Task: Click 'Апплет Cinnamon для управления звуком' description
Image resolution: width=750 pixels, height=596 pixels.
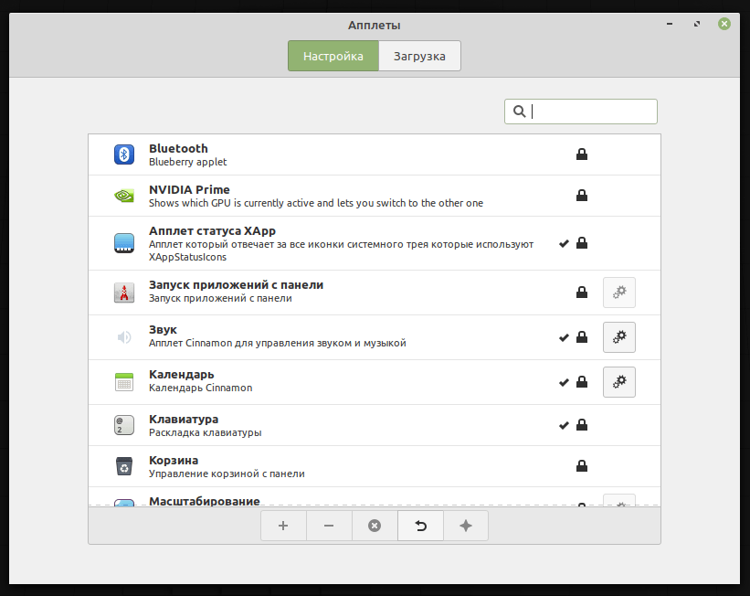Action: coord(278,343)
